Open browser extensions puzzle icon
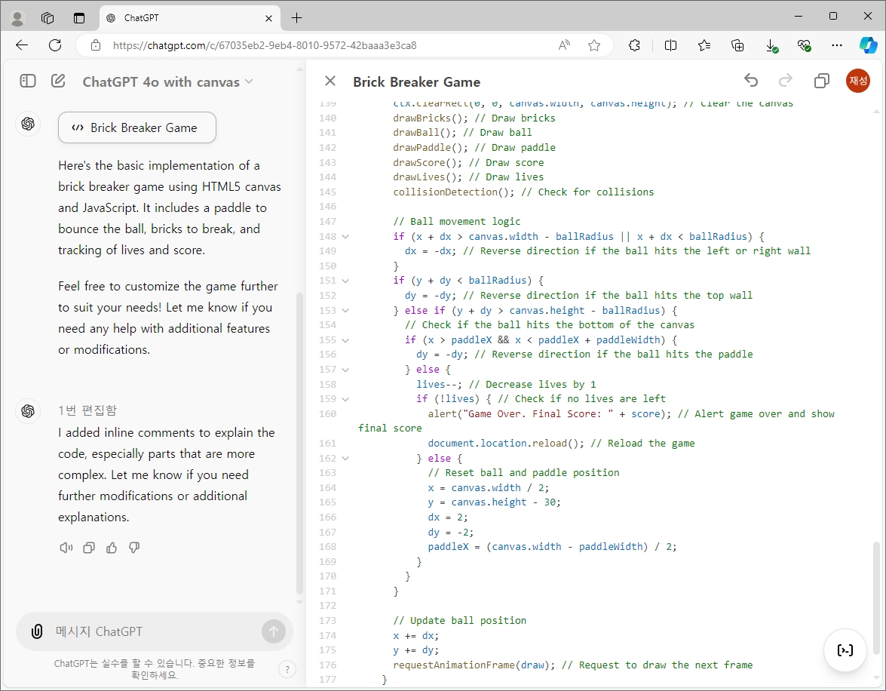Screen dimensions: 886x691 pyautogui.click(x=635, y=45)
